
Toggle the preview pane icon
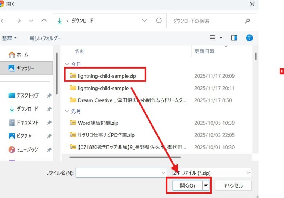(234, 38)
